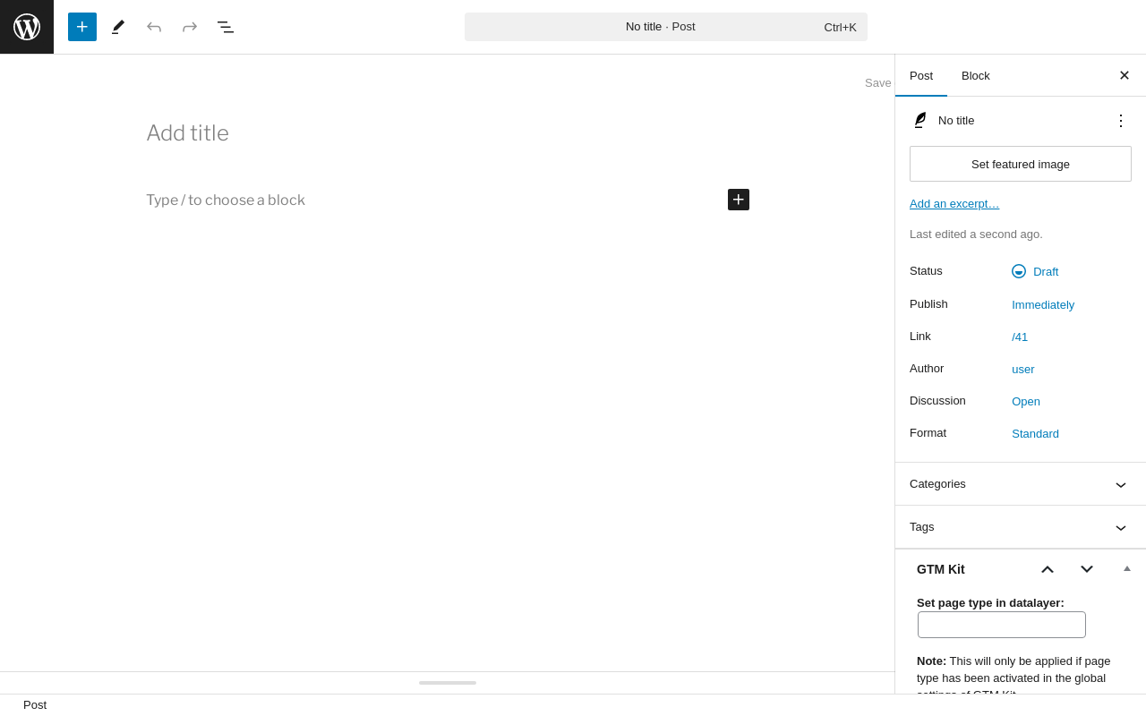Click Set featured image

tap(1021, 164)
